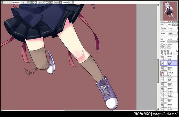Image resolution: width=179 pixels, height=117 pixels.
Task: Open the layer blending Mode dropdown
Action: tap(173, 39)
